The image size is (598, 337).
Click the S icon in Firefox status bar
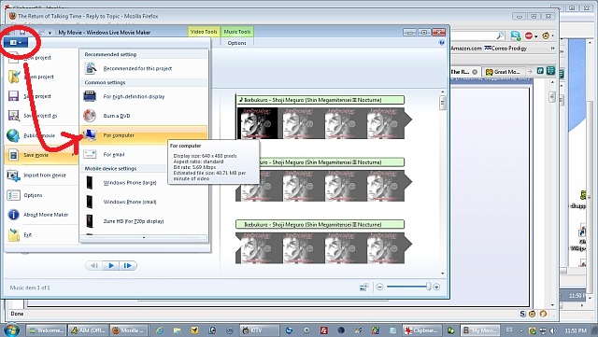click(x=523, y=314)
